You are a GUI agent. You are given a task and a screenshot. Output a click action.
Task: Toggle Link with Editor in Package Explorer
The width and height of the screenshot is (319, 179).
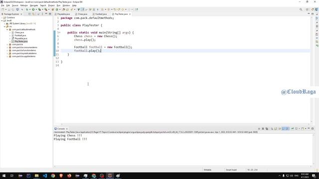pyautogui.click(x=33, y=14)
